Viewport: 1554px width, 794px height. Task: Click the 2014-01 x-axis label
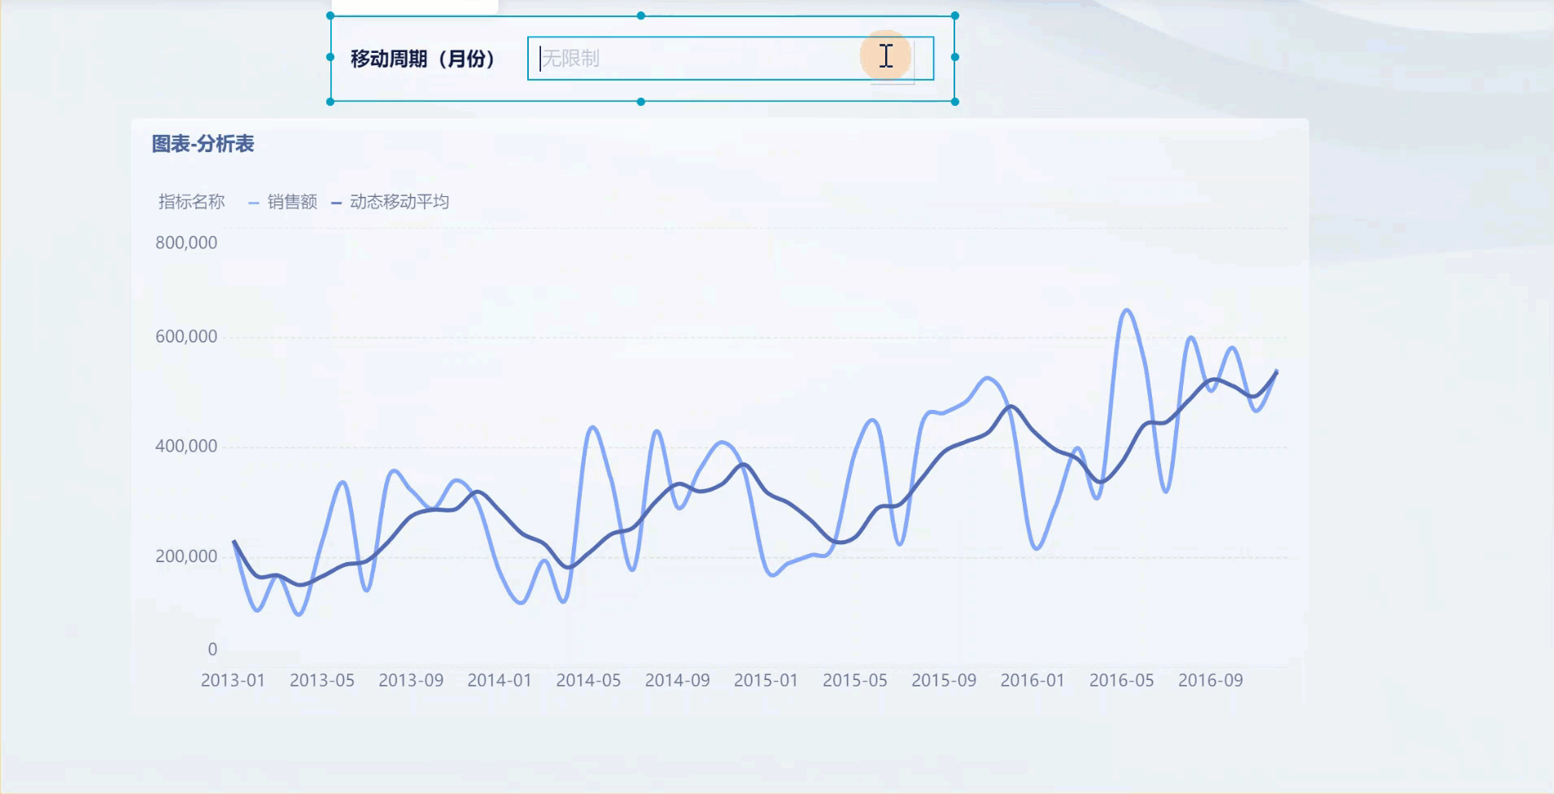500,680
